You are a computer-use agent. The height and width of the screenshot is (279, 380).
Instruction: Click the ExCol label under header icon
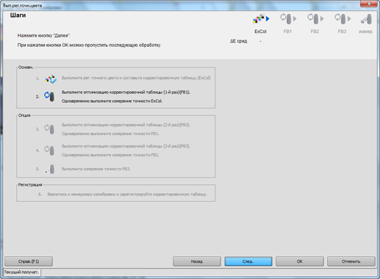260,32
